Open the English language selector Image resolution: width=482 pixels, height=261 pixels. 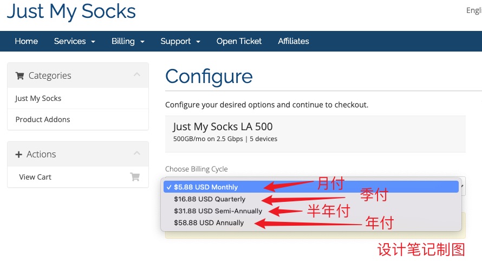point(473,11)
